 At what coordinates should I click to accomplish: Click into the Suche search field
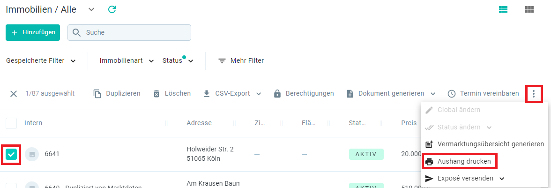point(129,32)
